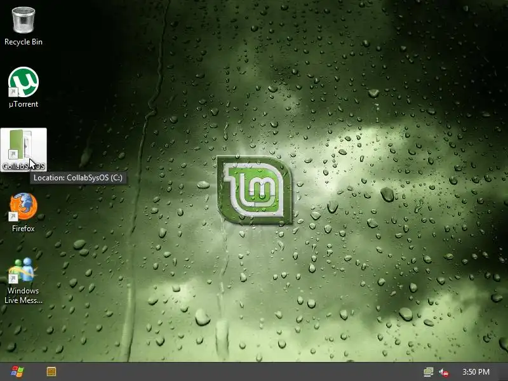Click the yellow taskbar application icon

51,371
